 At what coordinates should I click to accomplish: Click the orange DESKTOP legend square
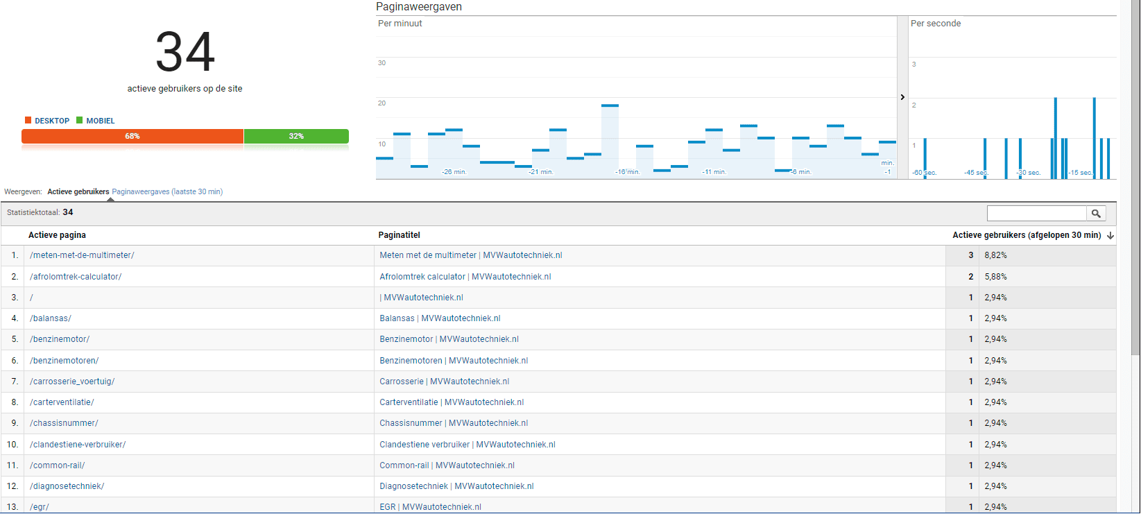click(x=28, y=121)
